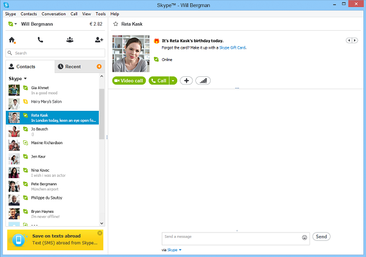Switch to the Recent tab
The image size is (366, 257).
pos(80,67)
